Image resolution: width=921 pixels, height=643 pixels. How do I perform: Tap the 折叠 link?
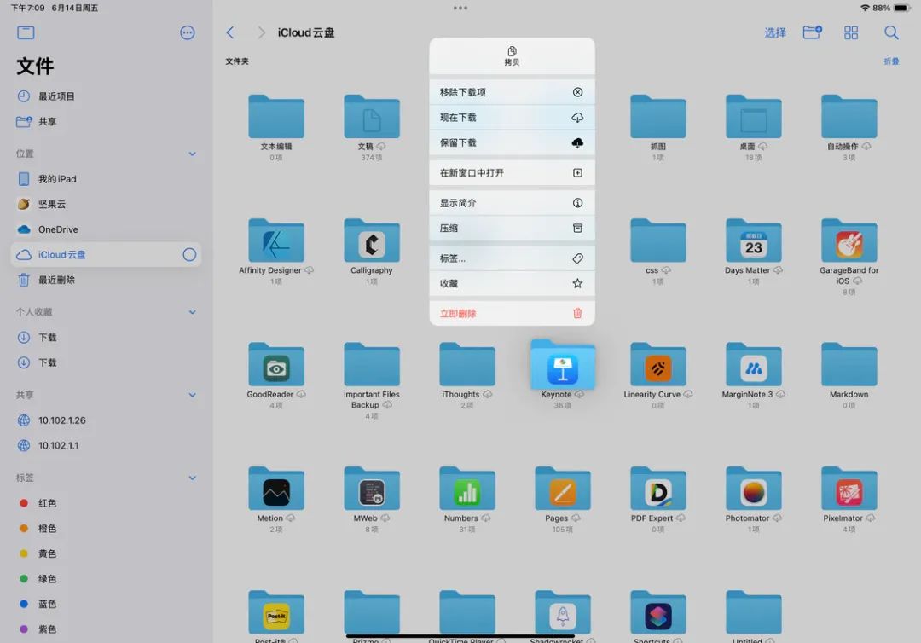(891, 61)
